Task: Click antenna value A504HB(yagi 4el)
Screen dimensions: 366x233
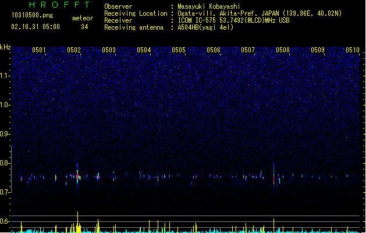Action: coord(205,27)
